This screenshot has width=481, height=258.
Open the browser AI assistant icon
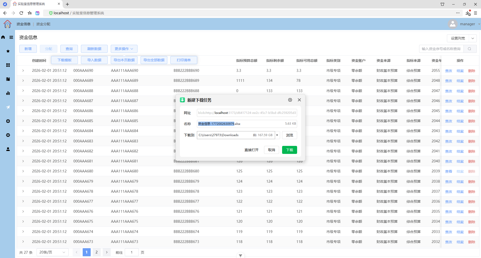coord(37,13)
